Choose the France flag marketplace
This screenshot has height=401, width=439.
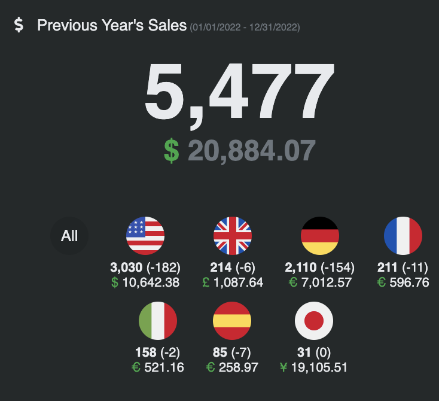[x=403, y=236]
